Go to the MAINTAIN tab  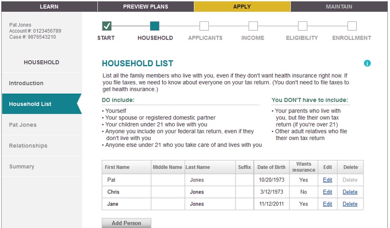pyautogui.click(x=339, y=7)
